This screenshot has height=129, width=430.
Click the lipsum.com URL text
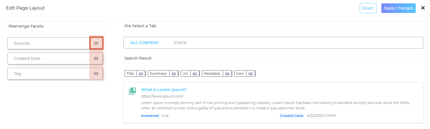click(158, 96)
